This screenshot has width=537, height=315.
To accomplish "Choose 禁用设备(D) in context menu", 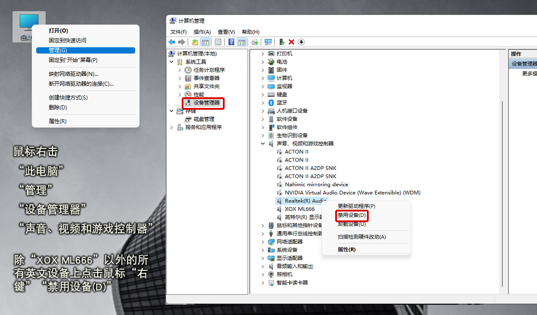I will tap(352, 216).
